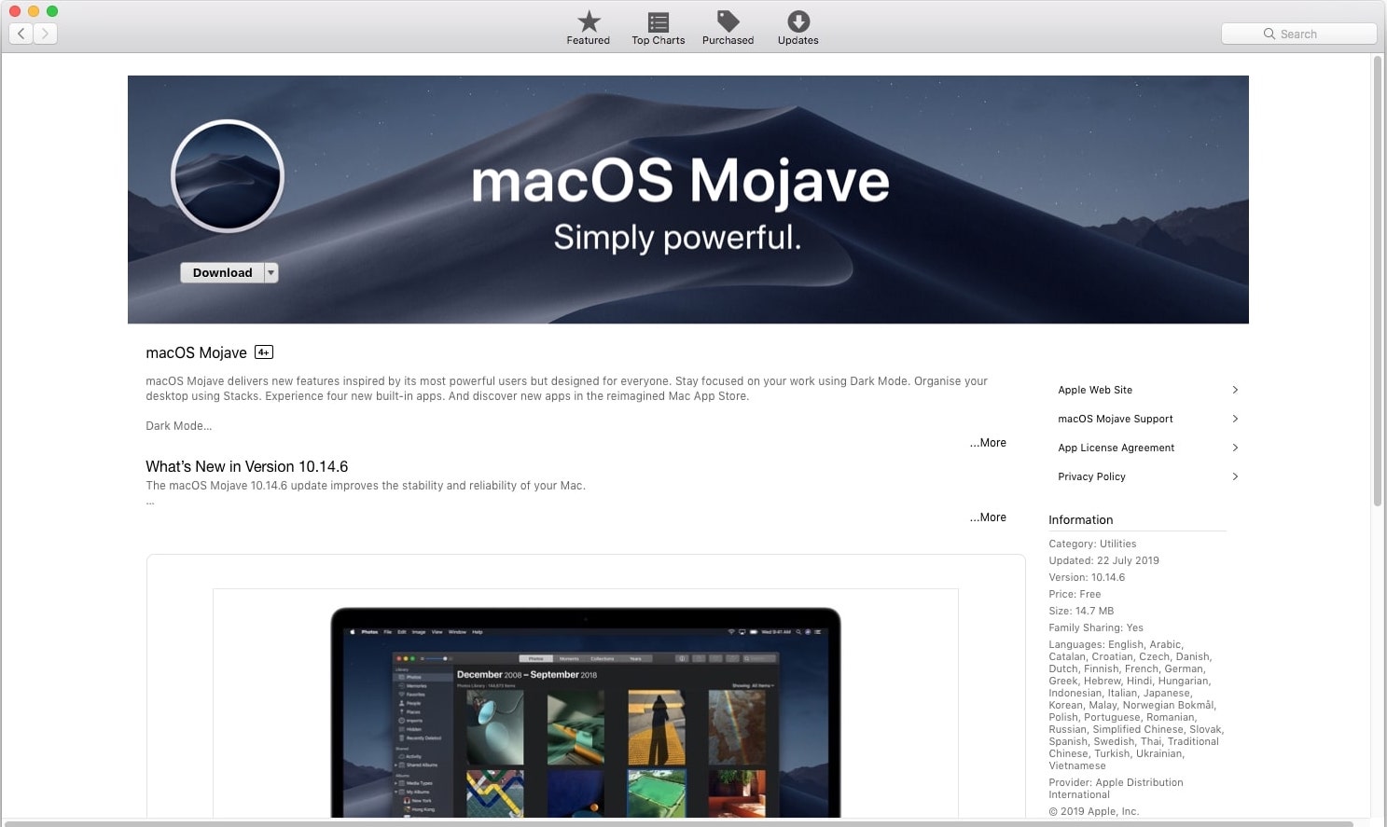Click the macOS Mojave round app icon
The width and height of the screenshot is (1387, 827).
point(228,176)
